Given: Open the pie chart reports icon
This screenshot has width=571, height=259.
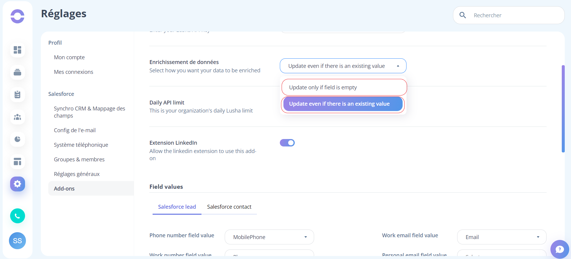Looking at the screenshot, I should point(18,139).
